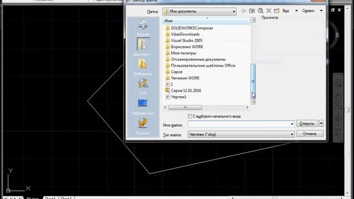The image size is (354, 199).
Task: Click the Back arrow toolbar icon
Action: point(243,11)
